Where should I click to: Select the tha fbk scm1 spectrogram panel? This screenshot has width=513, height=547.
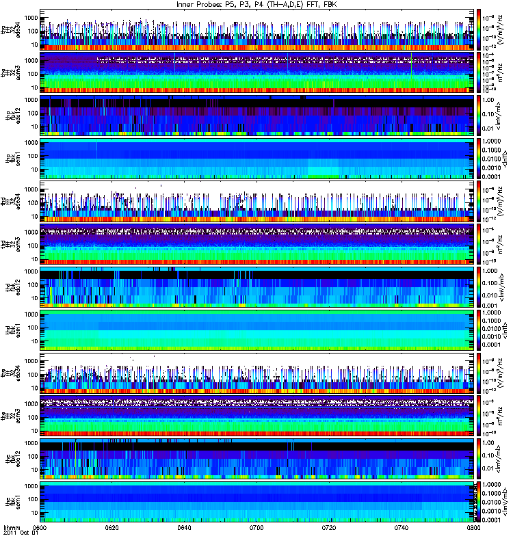pyautogui.click(x=257, y=159)
